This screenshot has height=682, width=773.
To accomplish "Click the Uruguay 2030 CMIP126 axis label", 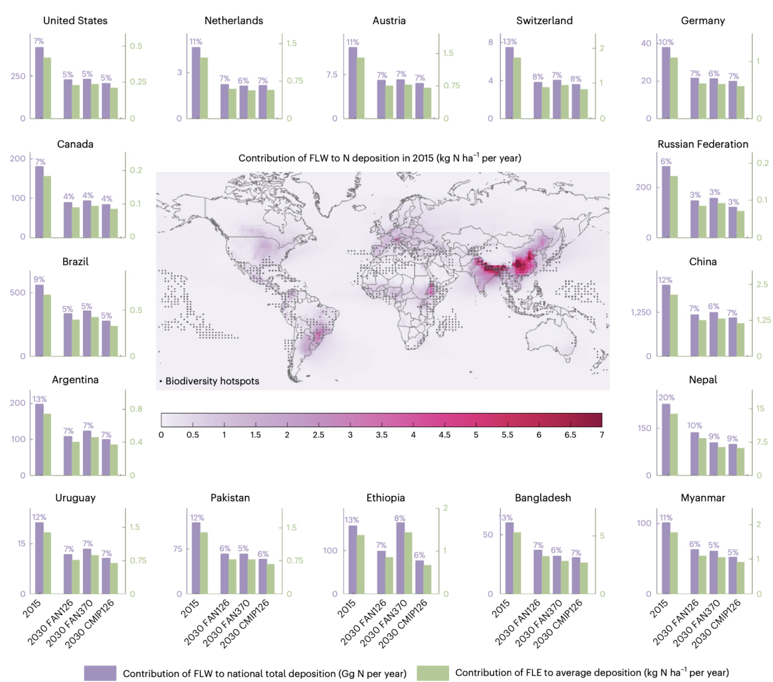I will click(x=90, y=623).
